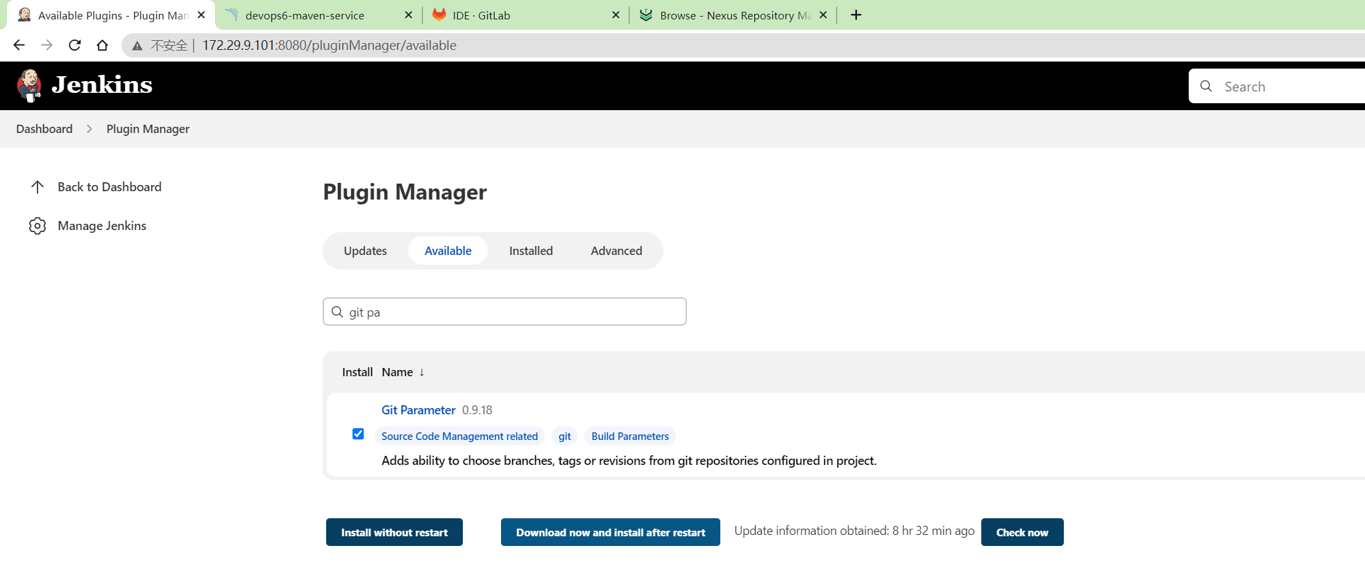Click the Jenkins title text in header

pos(102,85)
